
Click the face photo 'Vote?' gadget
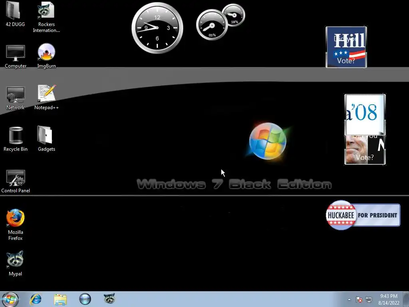[365, 150]
